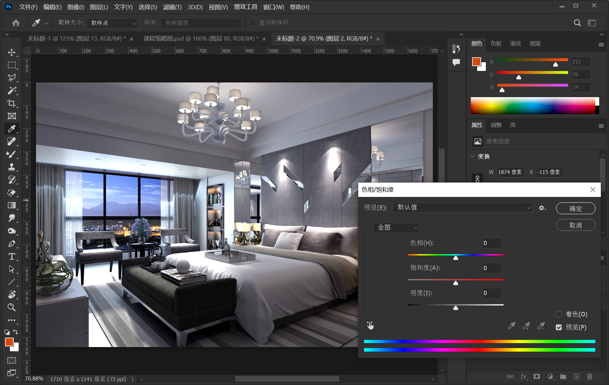Close the 未标题-1 document tab
This screenshot has width=609, height=385.
[x=131, y=39]
